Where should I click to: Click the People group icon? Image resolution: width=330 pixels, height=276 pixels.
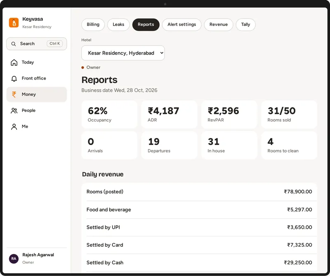14,110
